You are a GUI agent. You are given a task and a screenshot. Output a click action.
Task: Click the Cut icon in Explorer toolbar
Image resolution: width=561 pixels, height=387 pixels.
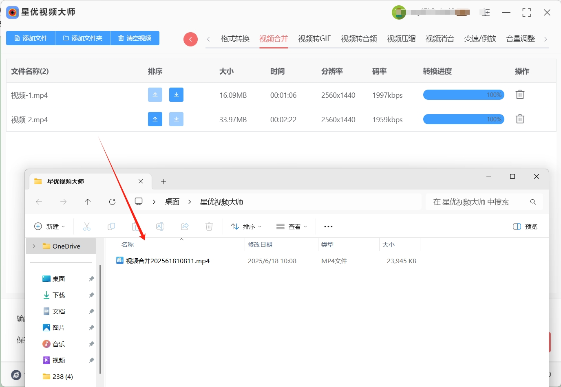[x=87, y=226]
